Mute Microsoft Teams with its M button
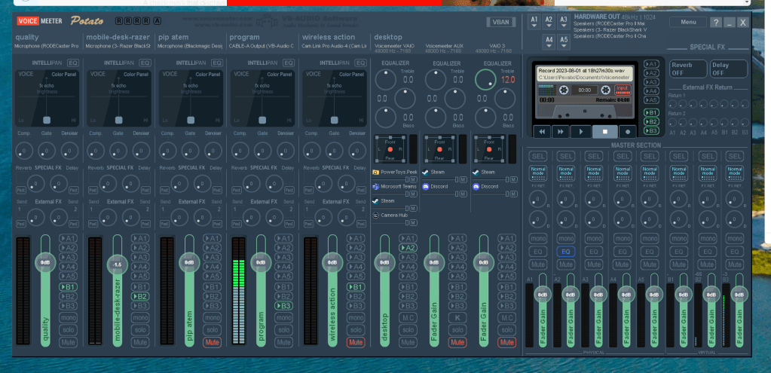The image size is (771, 373). (414, 194)
